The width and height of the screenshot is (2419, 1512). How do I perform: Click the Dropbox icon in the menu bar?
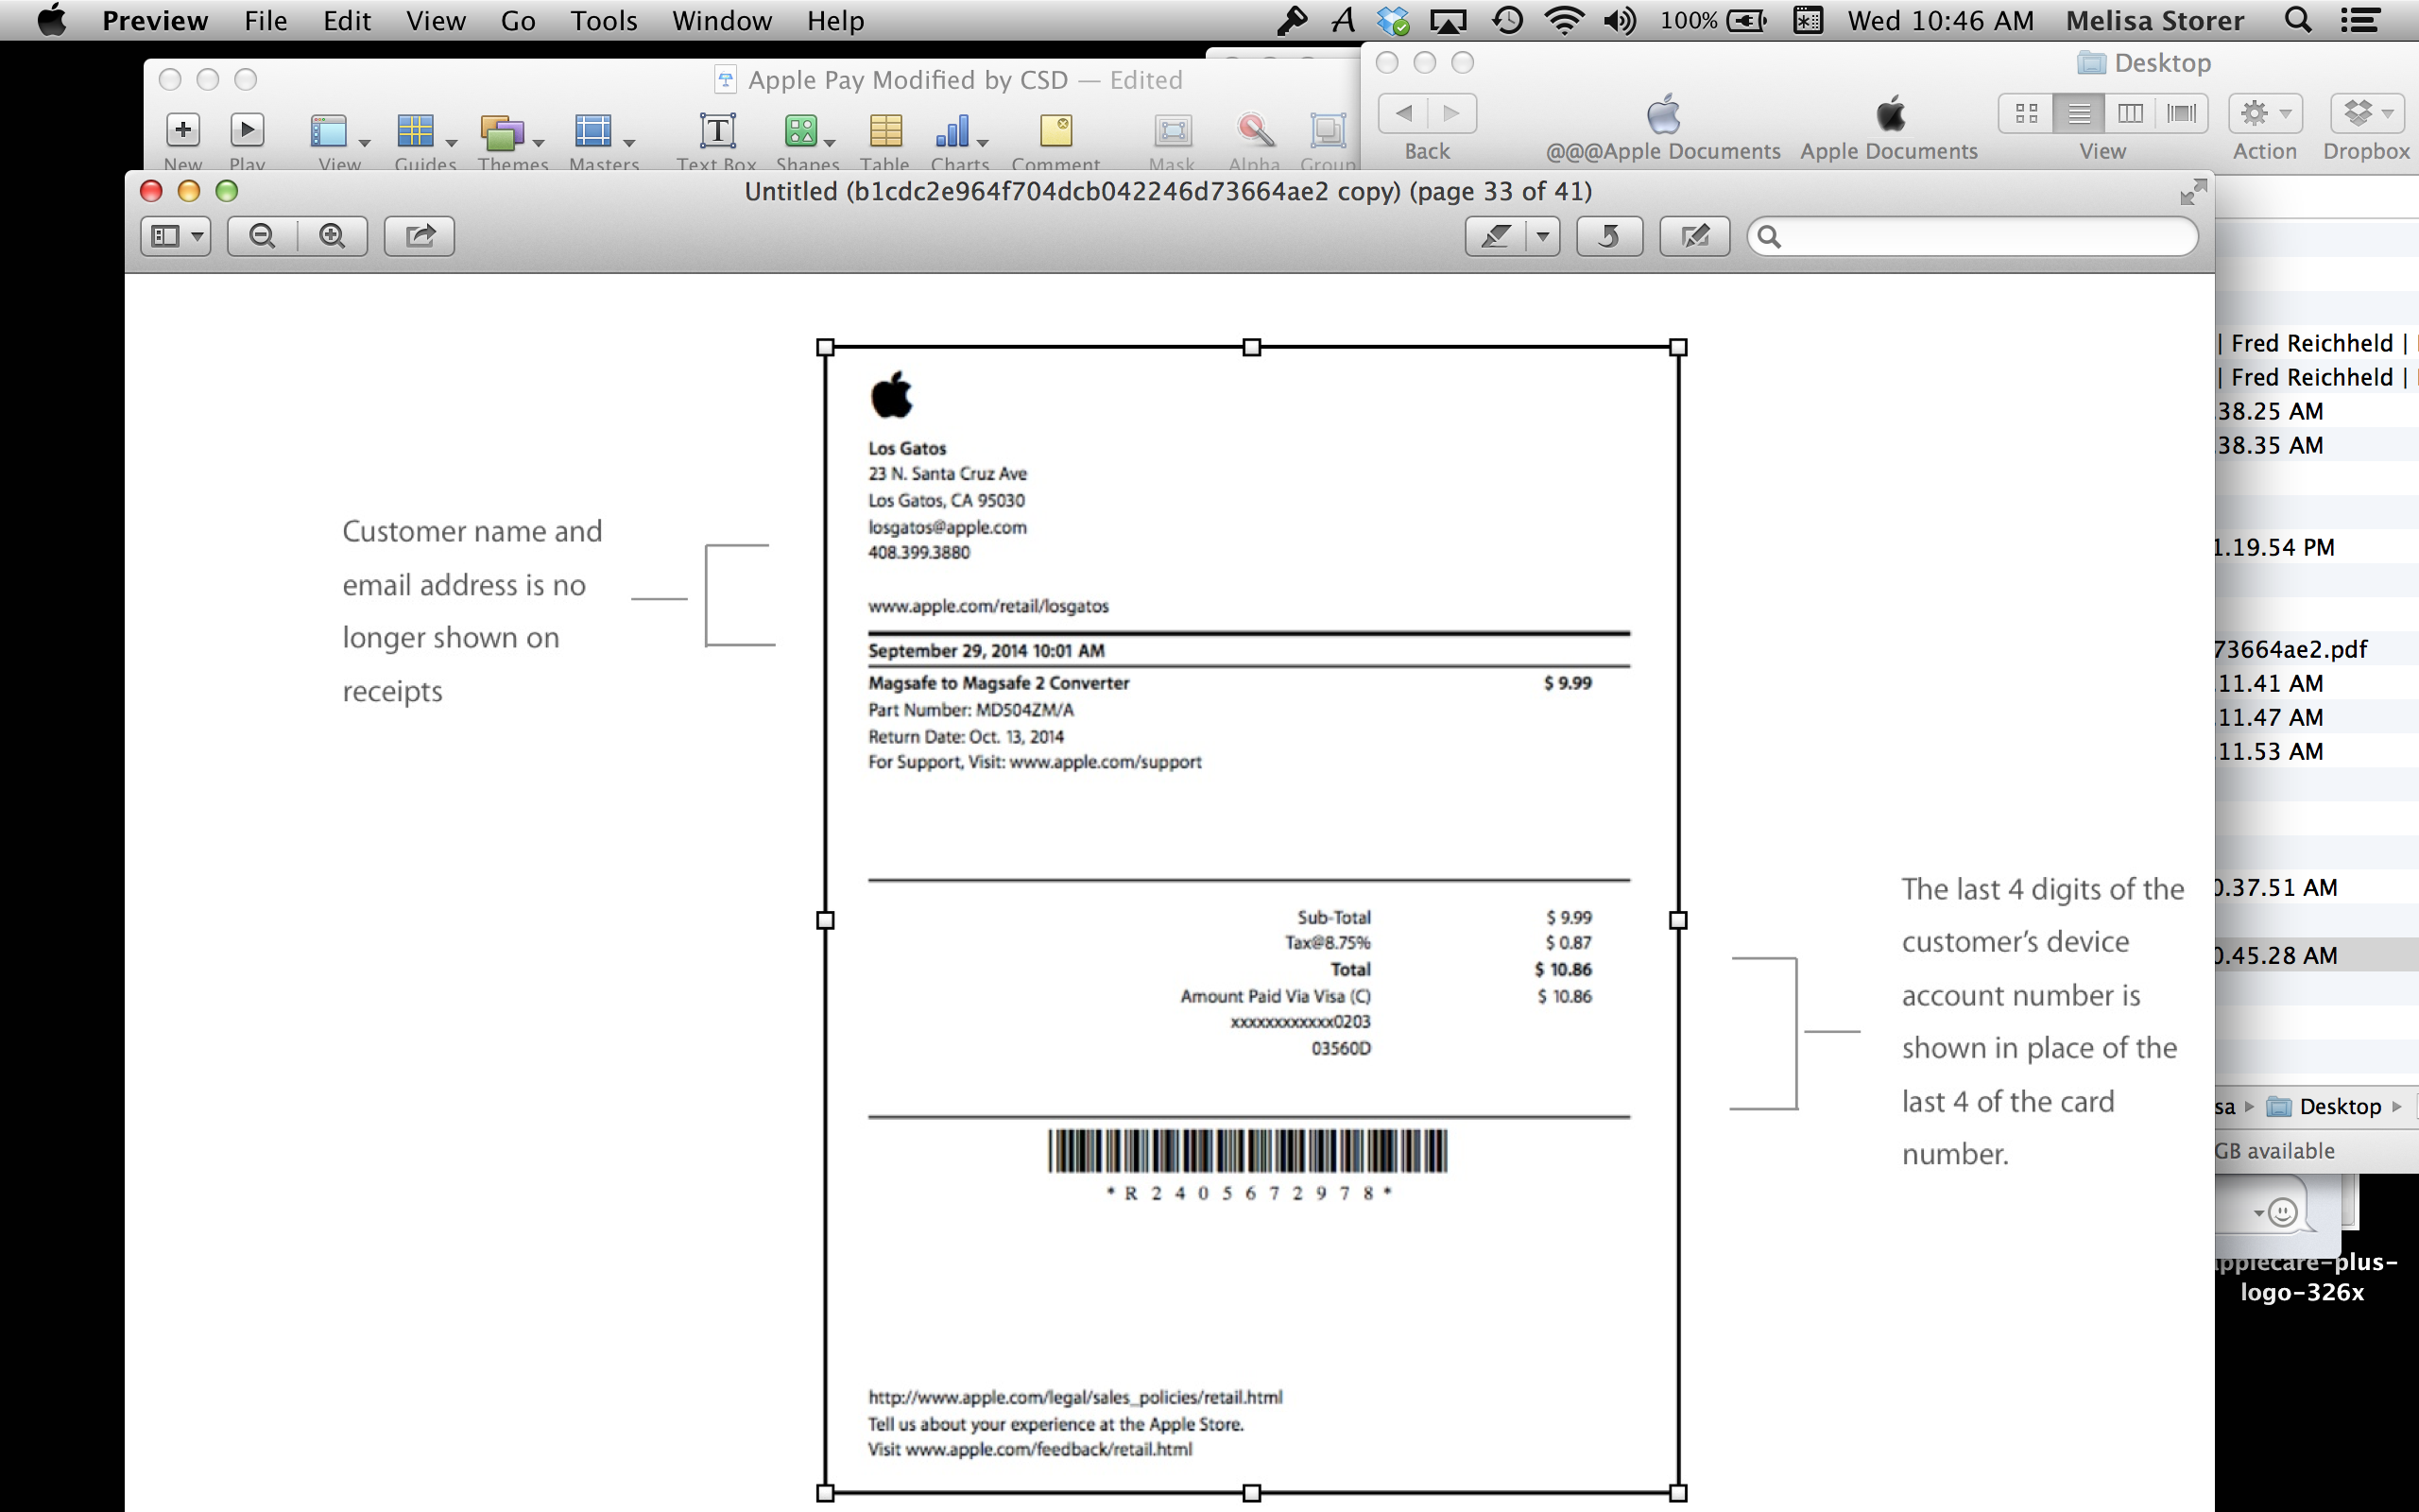(1393, 20)
